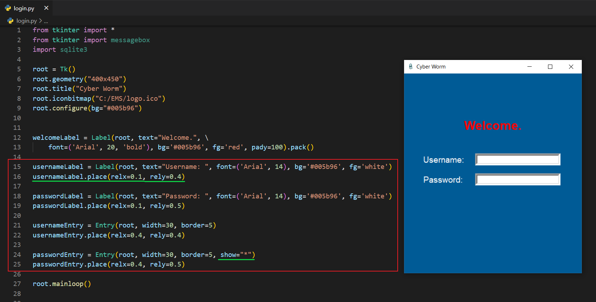
Task: Place cursor on root.mainloop() call
Action: (62, 284)
